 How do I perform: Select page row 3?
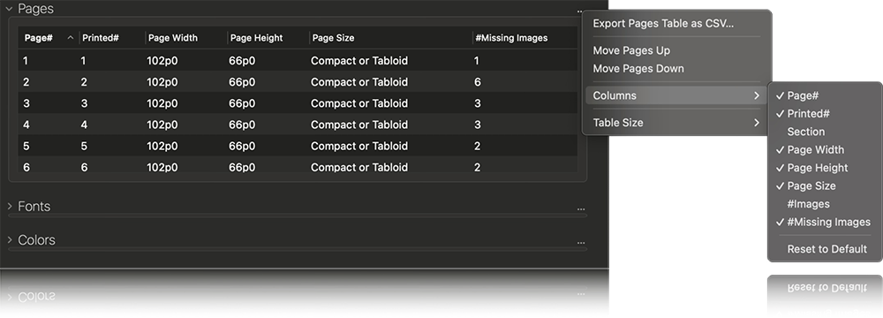point(298,103)
